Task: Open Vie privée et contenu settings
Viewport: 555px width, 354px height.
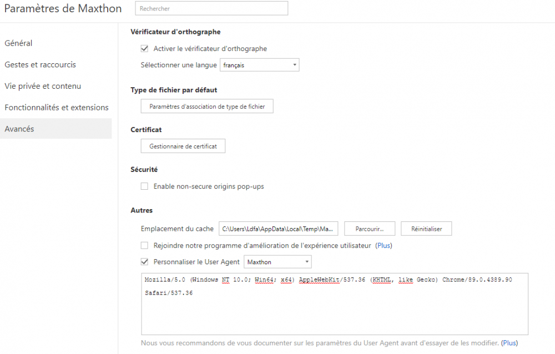Action: pyautogui.click(x=43, y=86)
